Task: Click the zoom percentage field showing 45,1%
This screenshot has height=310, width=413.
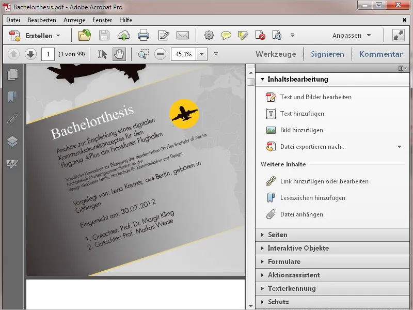Action: pos(183,54)
